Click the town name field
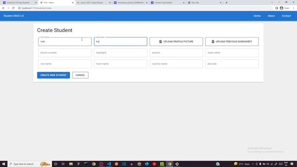The width and height of the screenshot is (297, 167). tap(121, 64)
